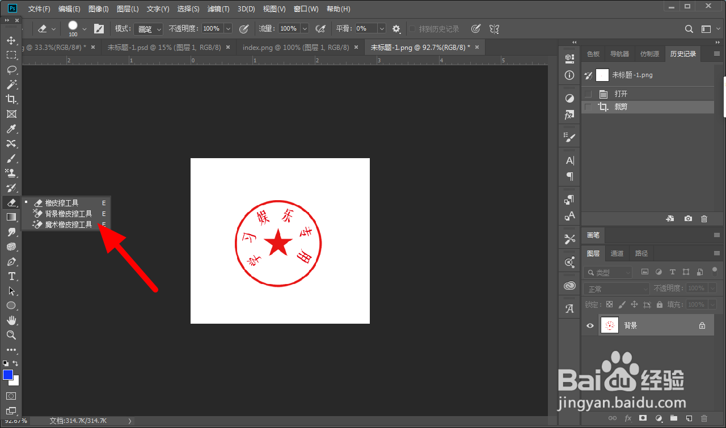Viewport: 726px width, 428px height.
Task: Select the Pen tool
Action: click(x=11, y=262)
